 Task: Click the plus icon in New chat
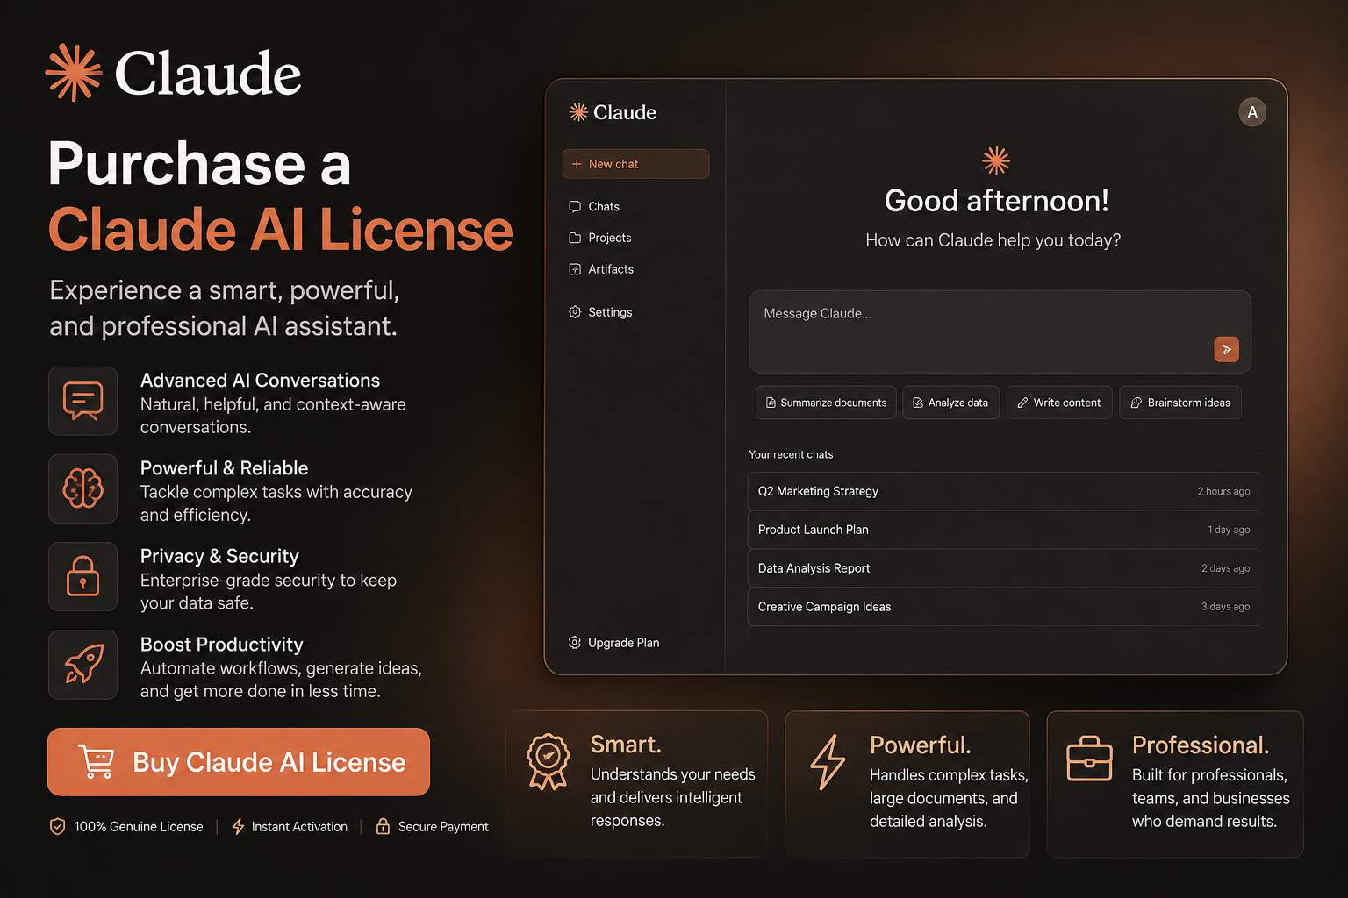(577, 164)
